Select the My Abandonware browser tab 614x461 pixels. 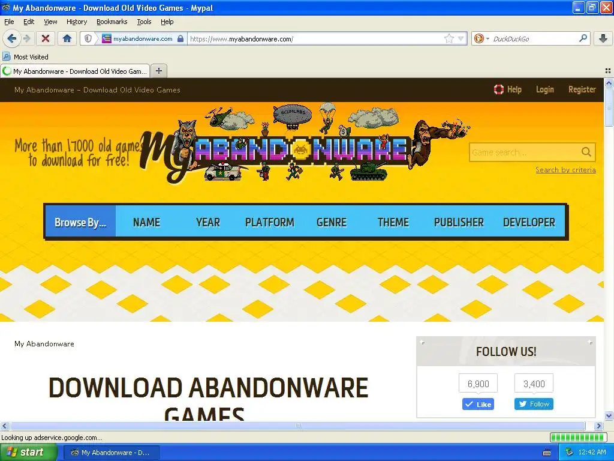pos(75,71)
